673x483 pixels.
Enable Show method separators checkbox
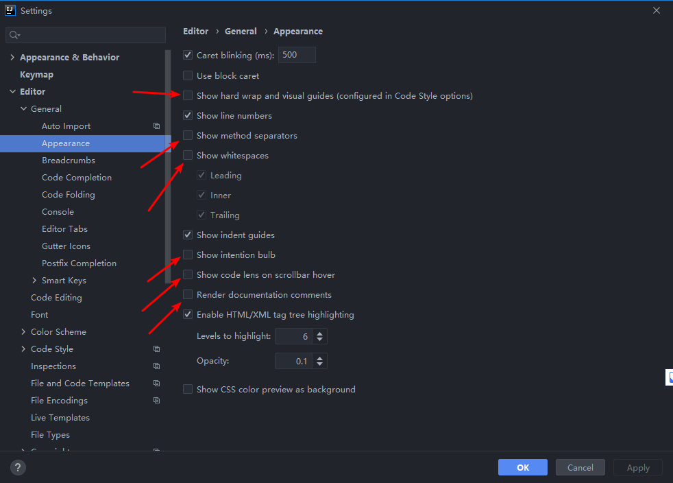tap(188, 136)
